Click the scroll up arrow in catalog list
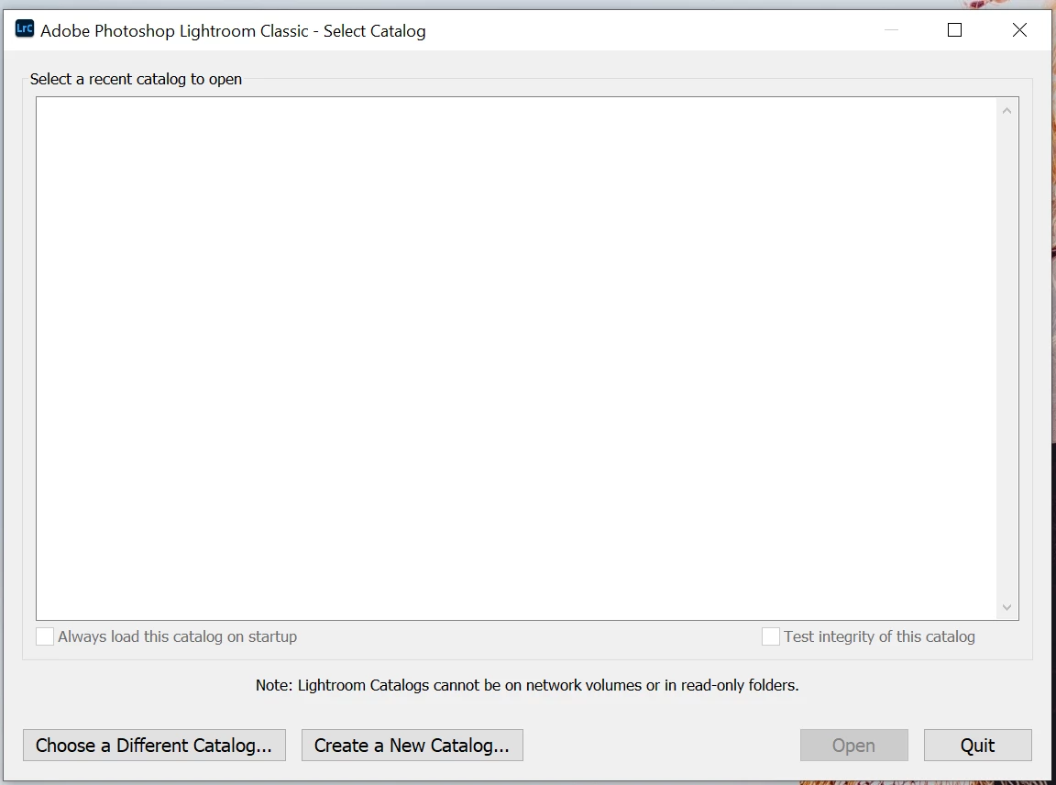Screen dimensions: 1056x785 click(1006, 111)
